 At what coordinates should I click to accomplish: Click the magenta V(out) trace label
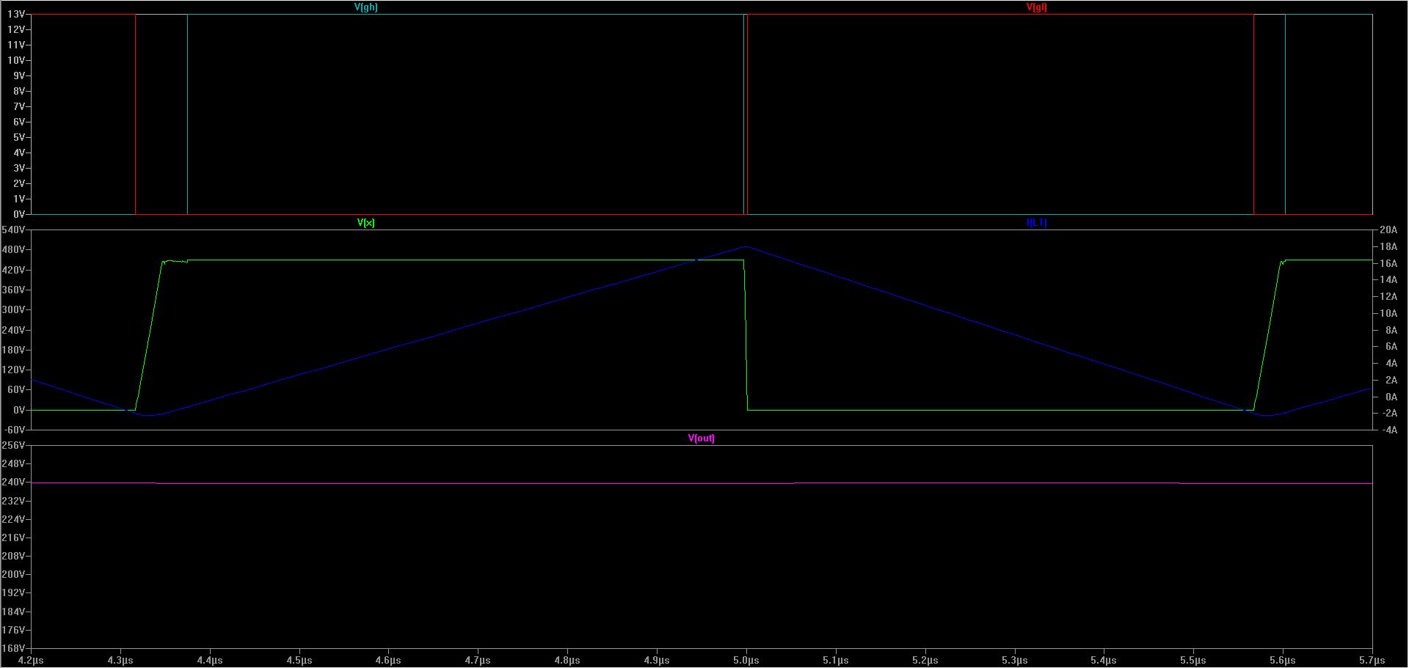tap(701, 438)
